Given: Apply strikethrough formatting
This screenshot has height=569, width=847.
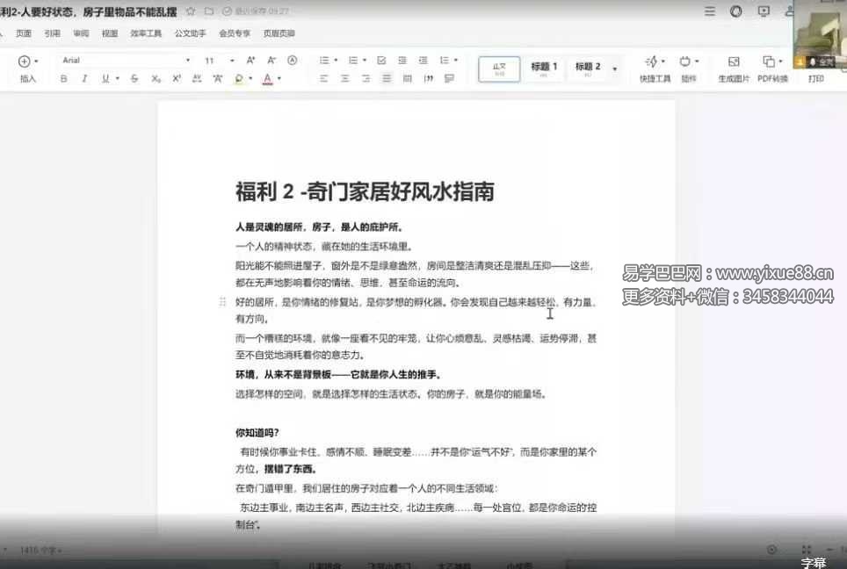Looking at the screenshot, I should click(x=134, y=79).
